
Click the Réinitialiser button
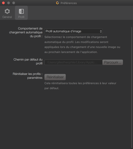coord(55,77)
